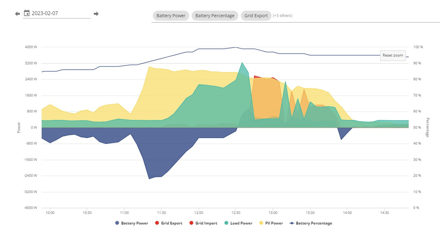The width and height of the screenshot is (440, 233).
Task: Click the 3200 W y-axis label
Action: tap(31, 63)
